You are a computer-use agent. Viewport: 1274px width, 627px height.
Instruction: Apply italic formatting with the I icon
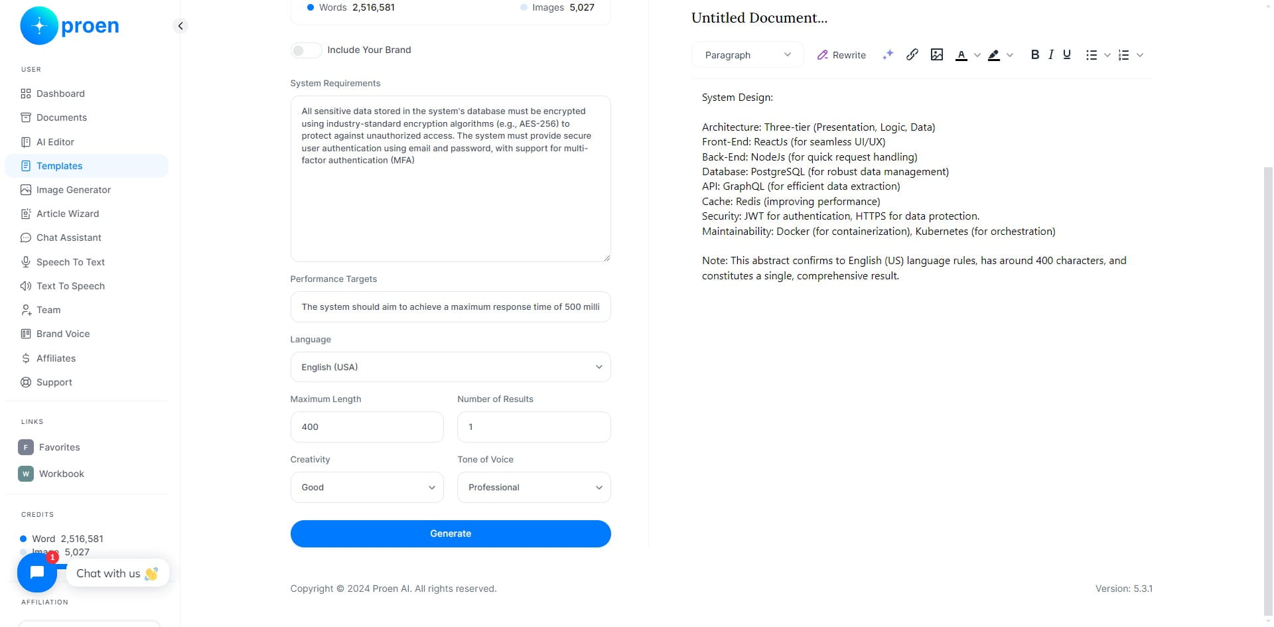(1051, 54)
